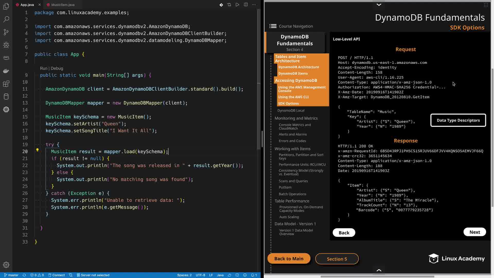Click the Data Type Descriptors button
The image size is (494, 278).
point(458,120)
